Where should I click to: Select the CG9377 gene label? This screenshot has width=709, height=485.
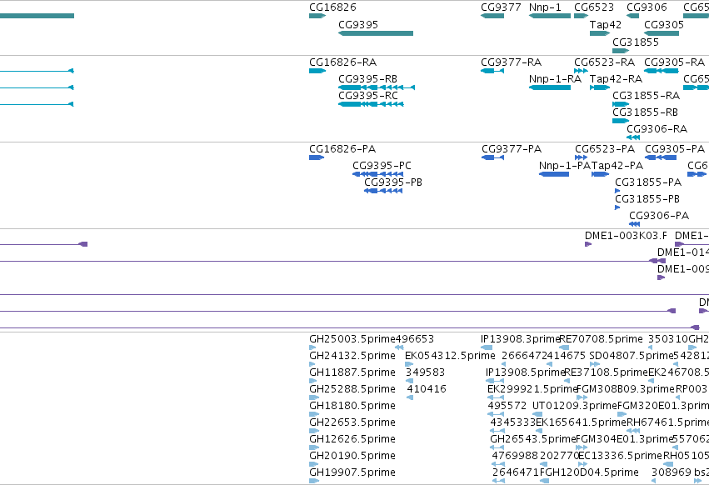coord(501,7)
